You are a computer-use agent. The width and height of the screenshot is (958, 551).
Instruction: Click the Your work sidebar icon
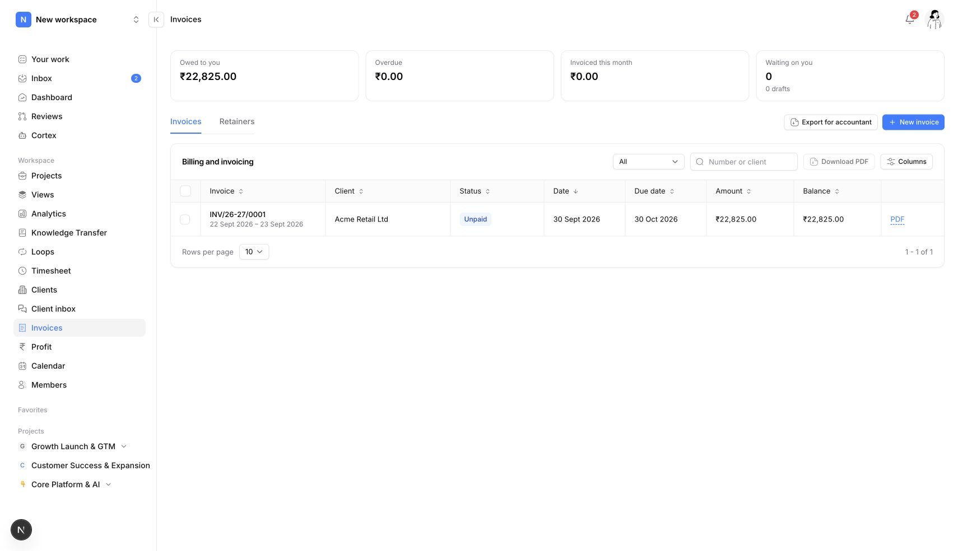pos(22,59)
